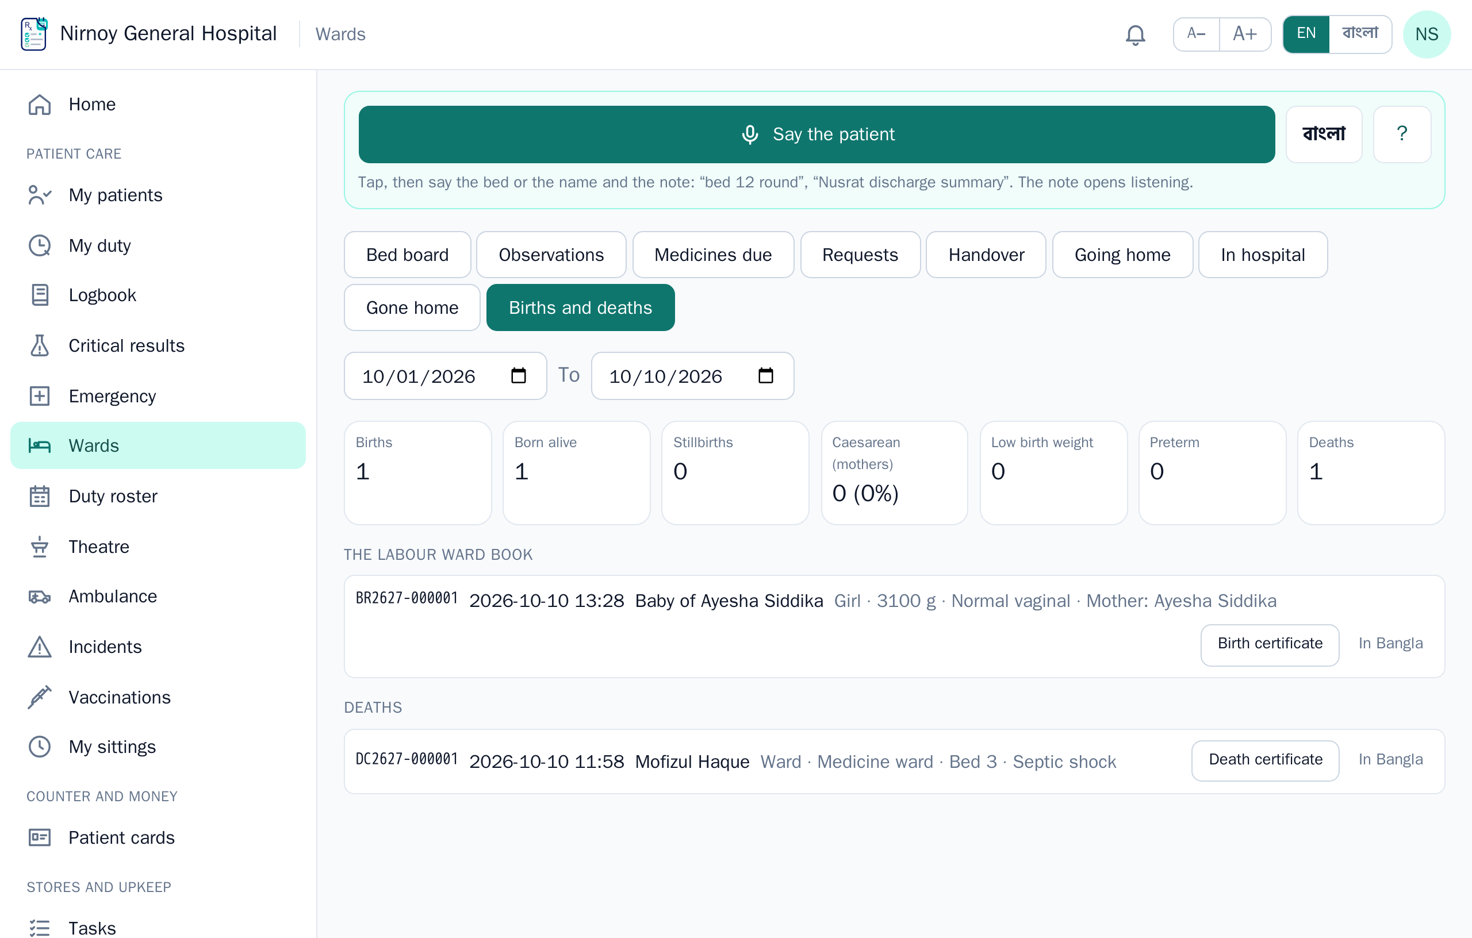1472x938 pixels.
Task: Open start date calendar picker
Action: click(519, 375)
